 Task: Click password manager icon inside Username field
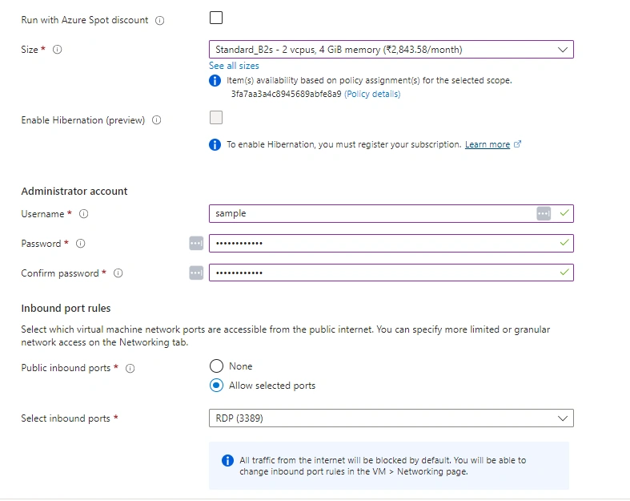(x=544, y=213)
